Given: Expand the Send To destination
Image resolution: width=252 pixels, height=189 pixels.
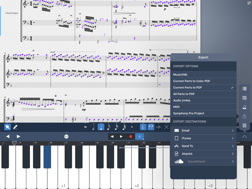Looking at the screenshot, I should (x=203, y=146).
